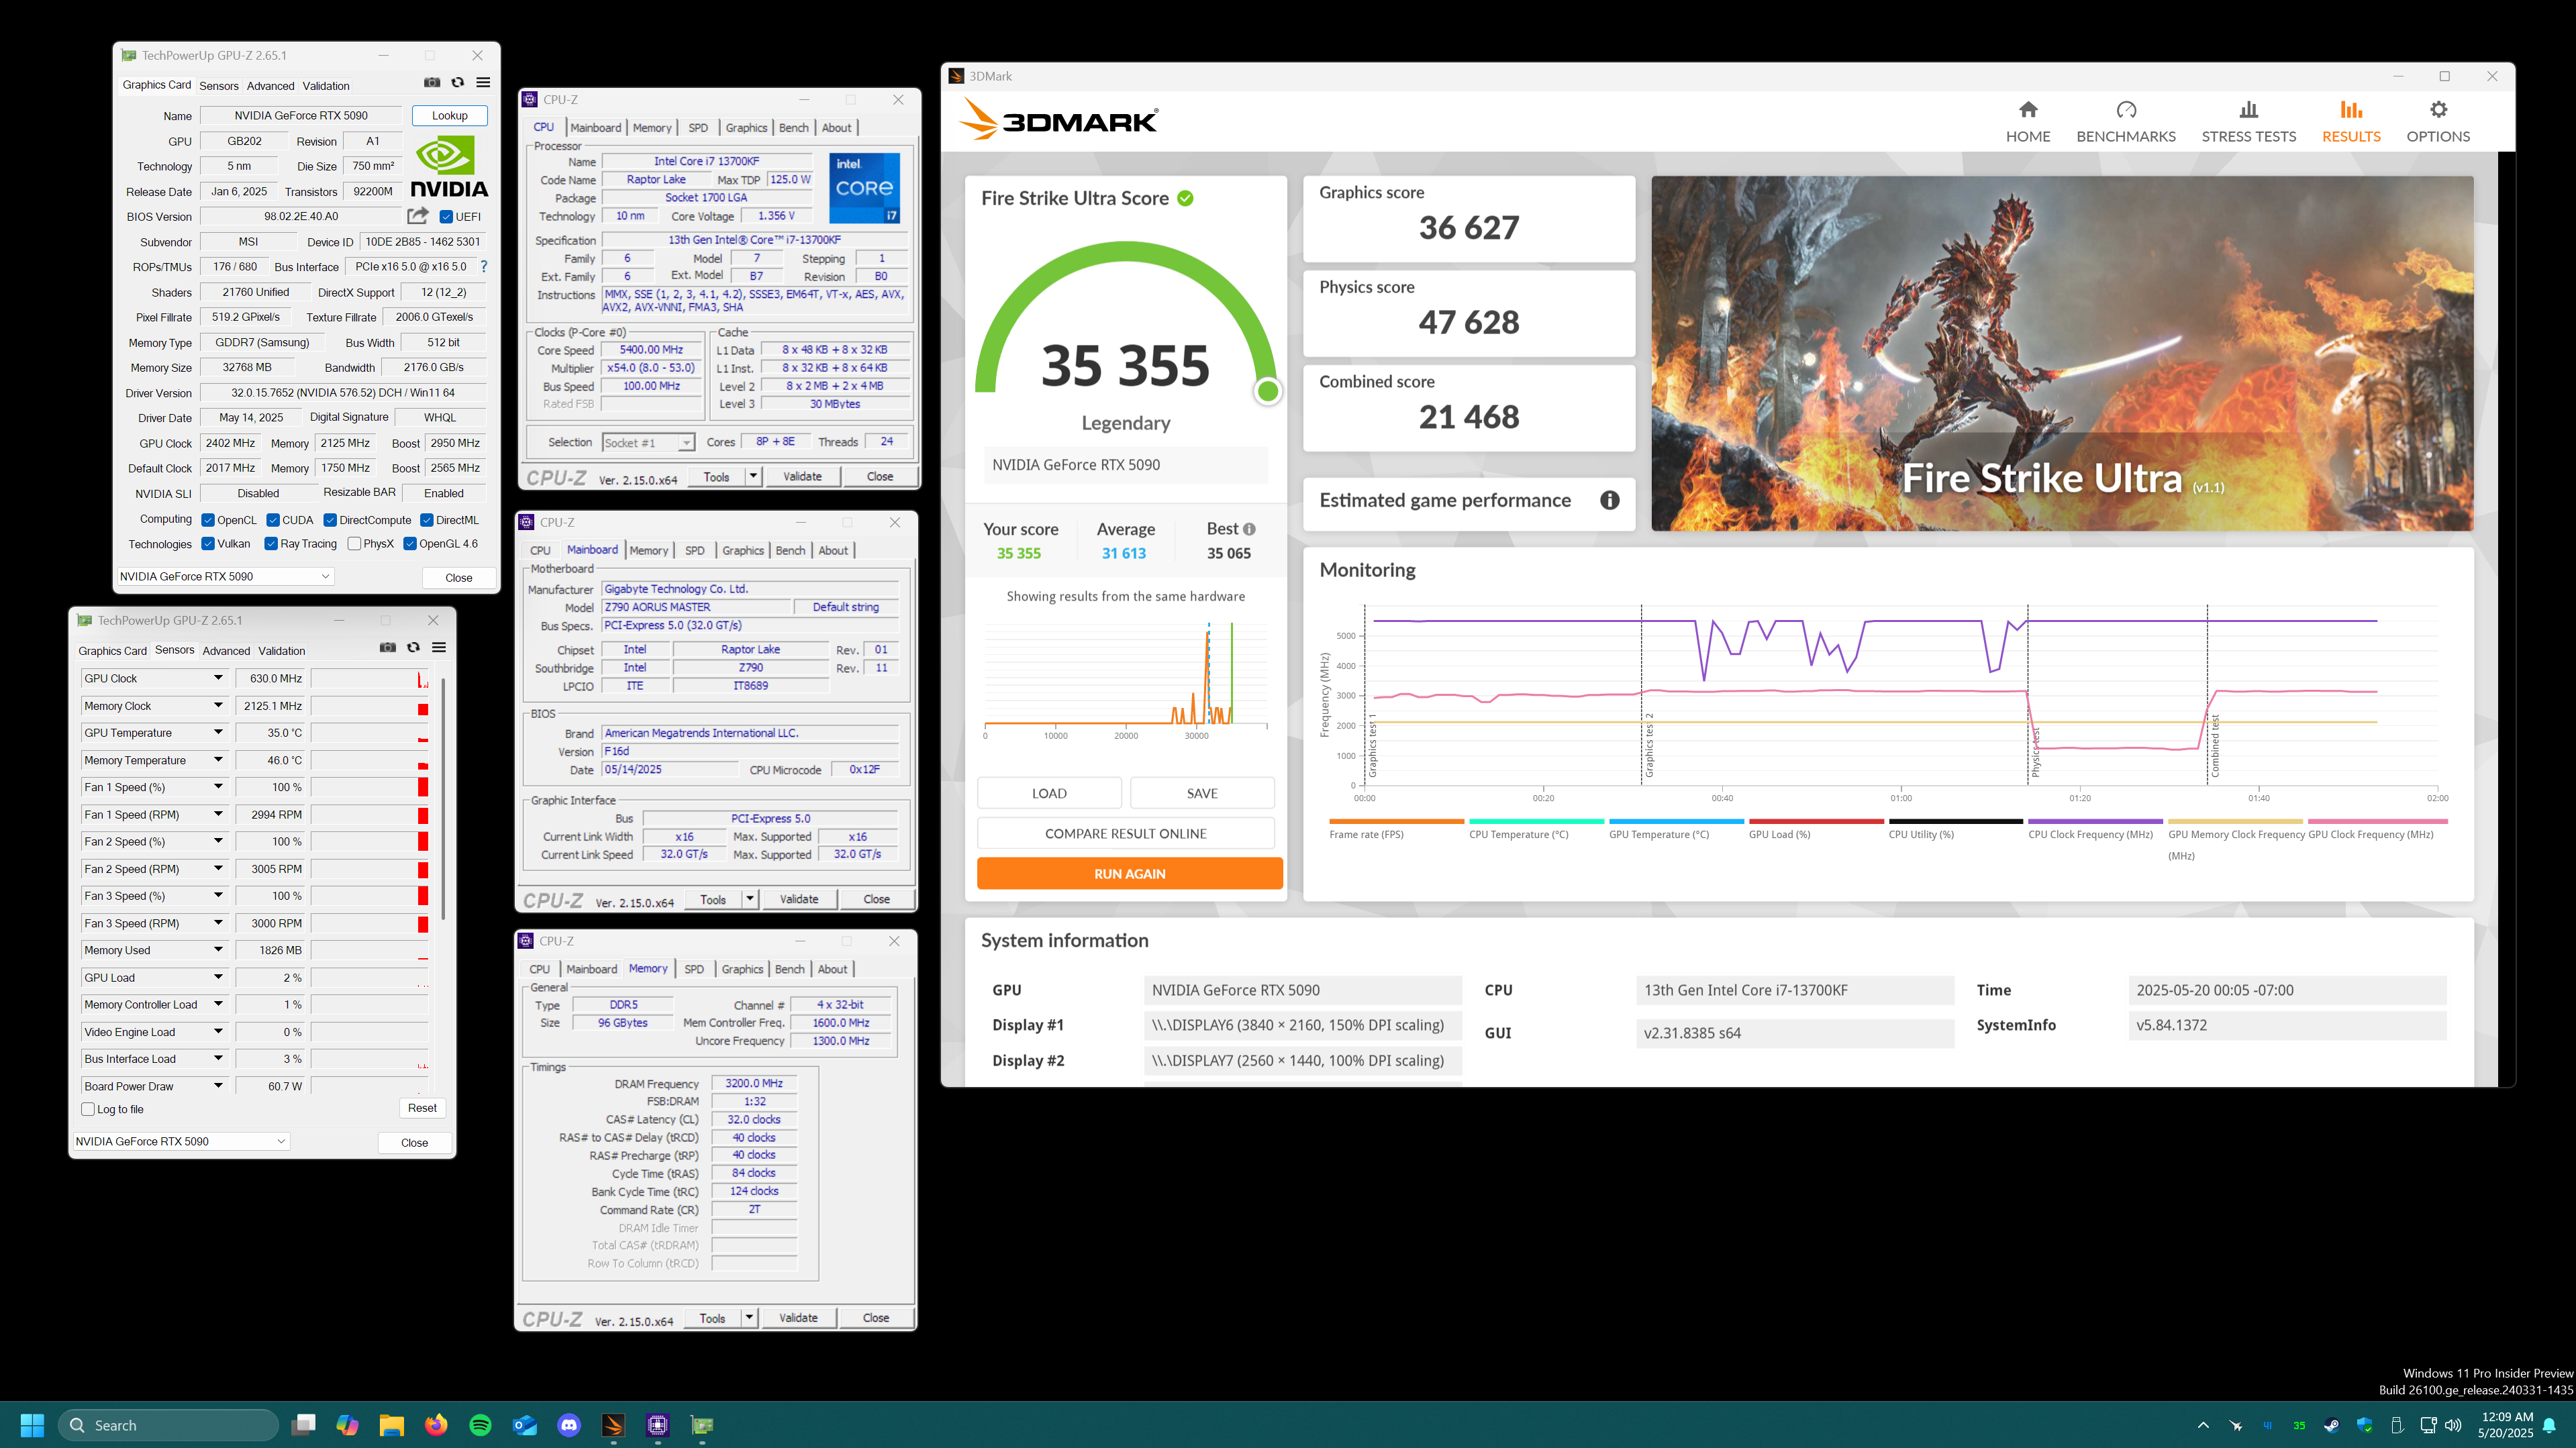The width and height of the screenshot is (2576, 1448).
Task: Click the bus interface question mark icon
Action: [x=484, y=266]
